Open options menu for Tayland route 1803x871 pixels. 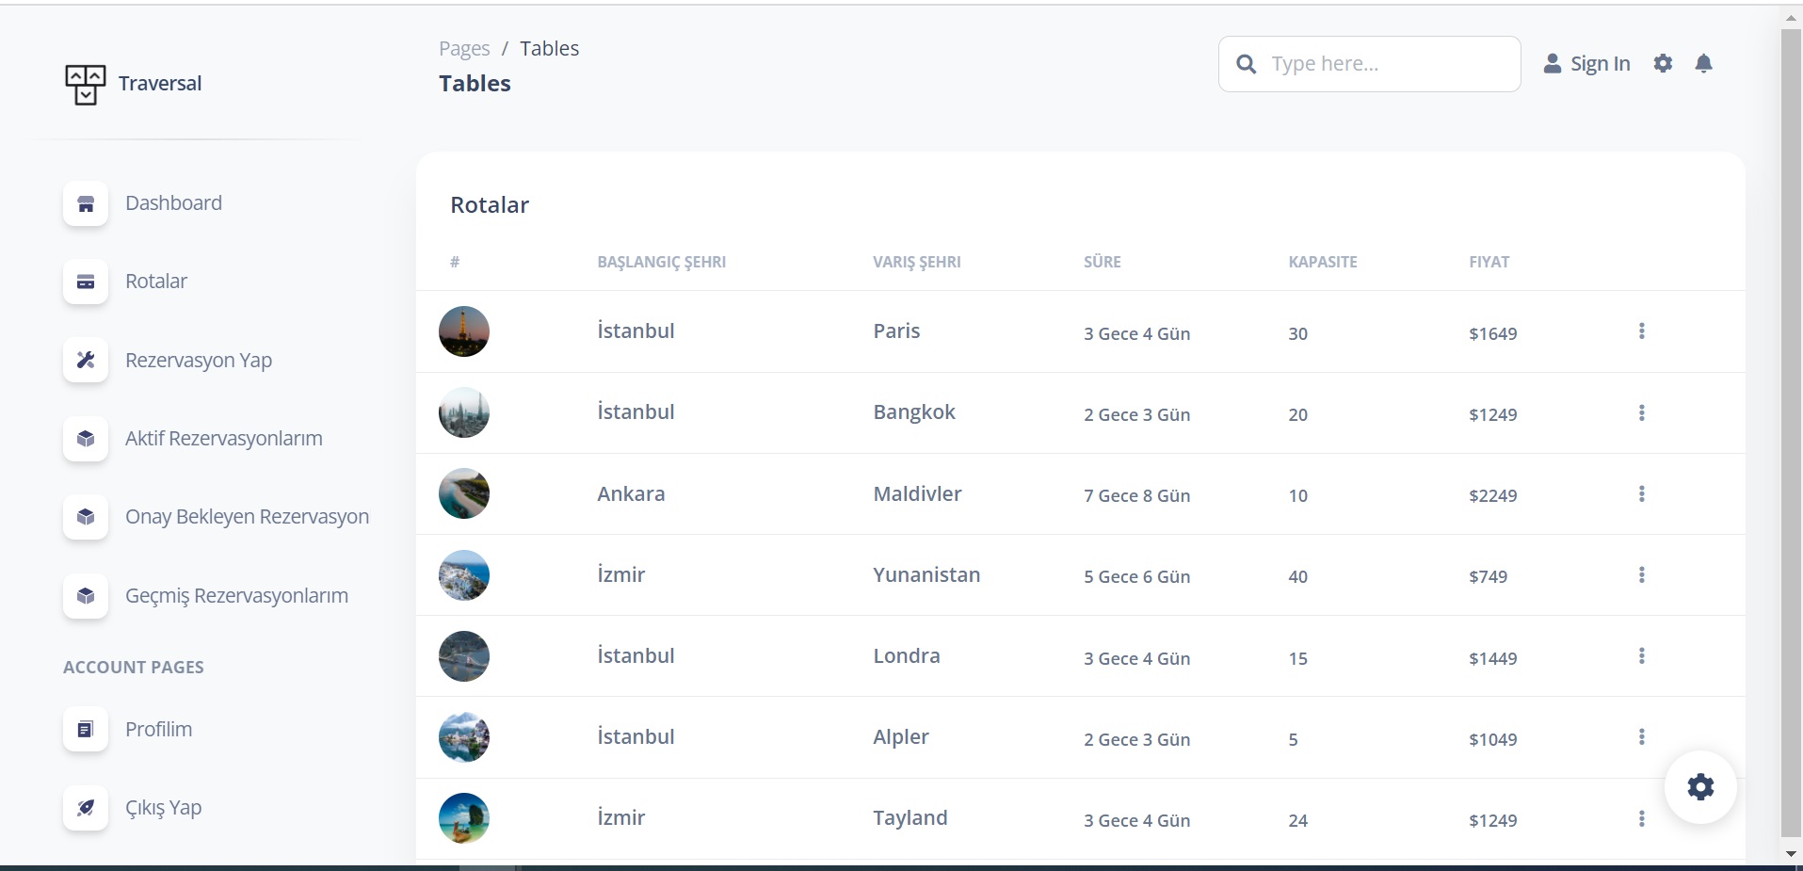(1641, 819)
